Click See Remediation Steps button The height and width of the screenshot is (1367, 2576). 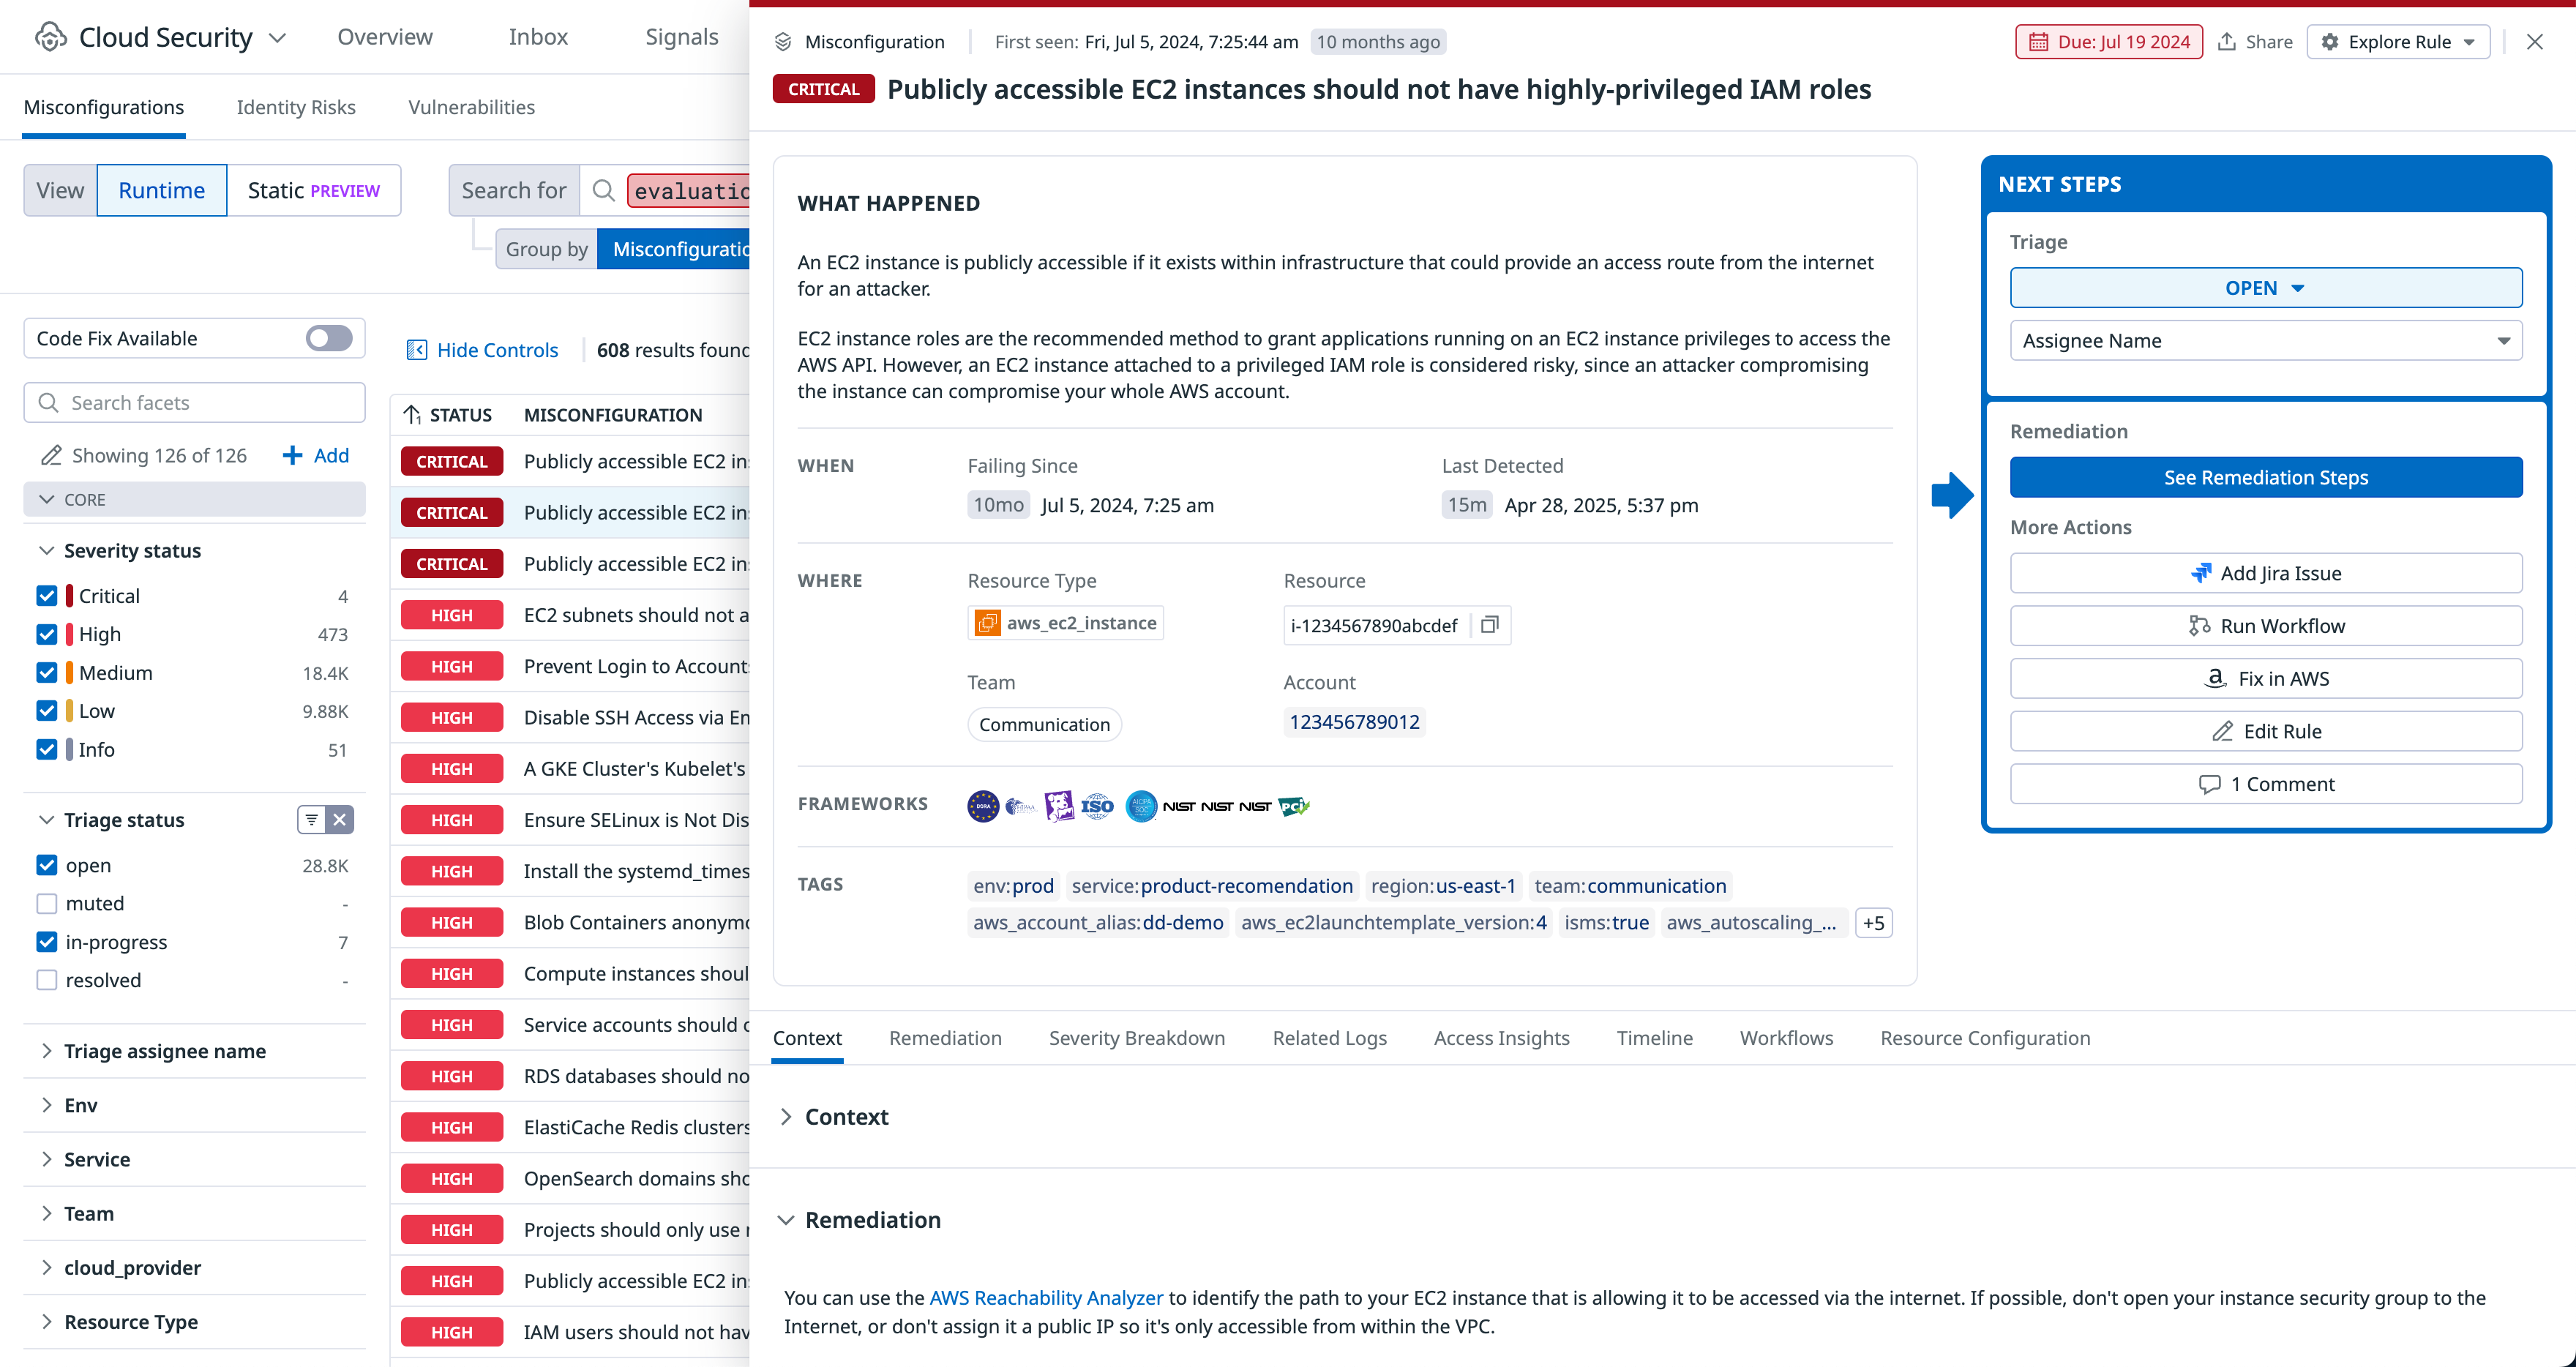pos(2265,477)
